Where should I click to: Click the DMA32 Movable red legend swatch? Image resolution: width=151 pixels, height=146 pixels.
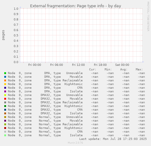point(5,99)
